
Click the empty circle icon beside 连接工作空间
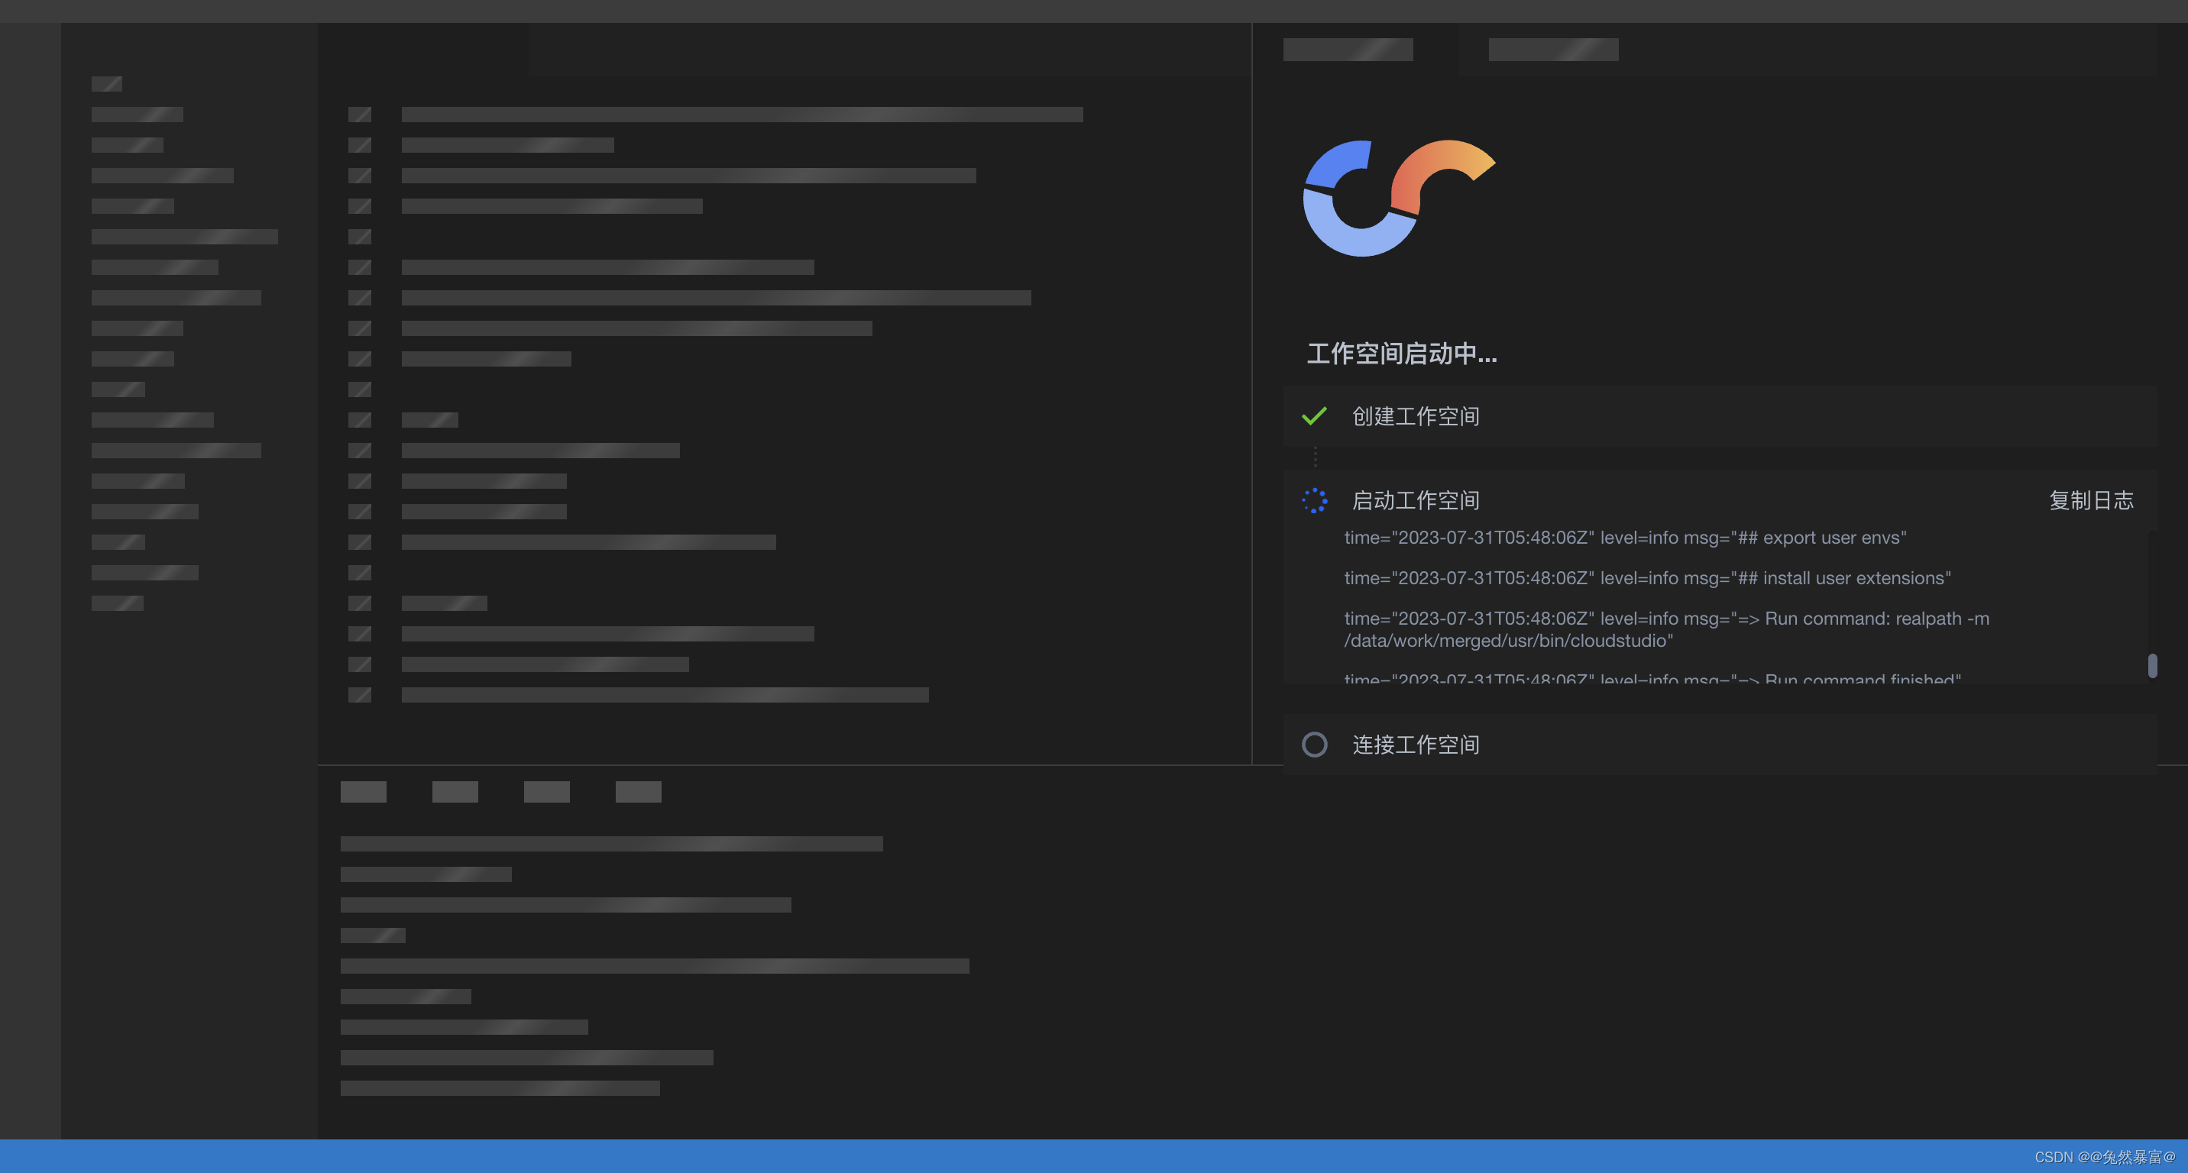tap(1315, 745)
